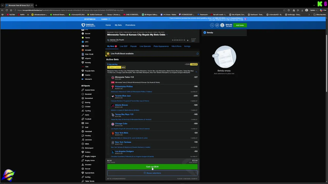This screenshot has height=184, width=328.
Task: Select the NCAAW basketball icon
Action: pos(83,50)
